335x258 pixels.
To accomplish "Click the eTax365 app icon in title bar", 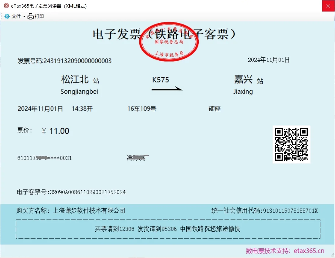I will coord(6,6).
